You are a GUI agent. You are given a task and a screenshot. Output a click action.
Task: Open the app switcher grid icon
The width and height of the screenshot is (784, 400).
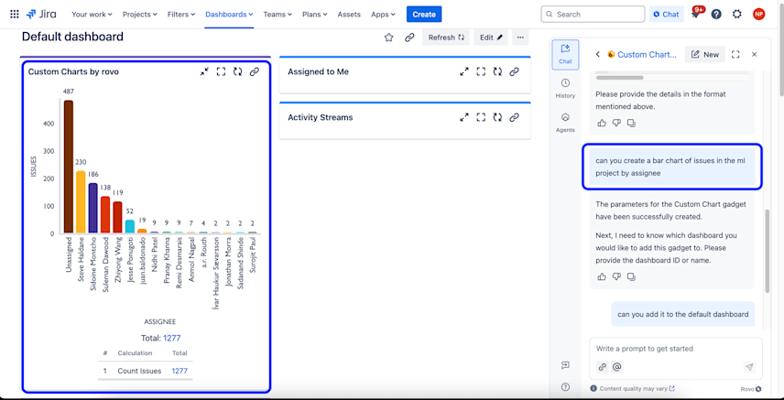tap(15, 14)
